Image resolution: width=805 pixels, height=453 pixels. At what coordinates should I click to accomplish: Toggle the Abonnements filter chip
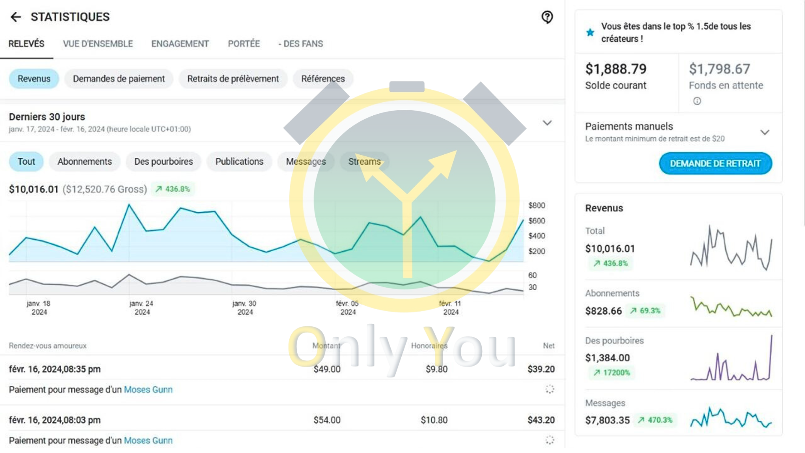point(84,161)
